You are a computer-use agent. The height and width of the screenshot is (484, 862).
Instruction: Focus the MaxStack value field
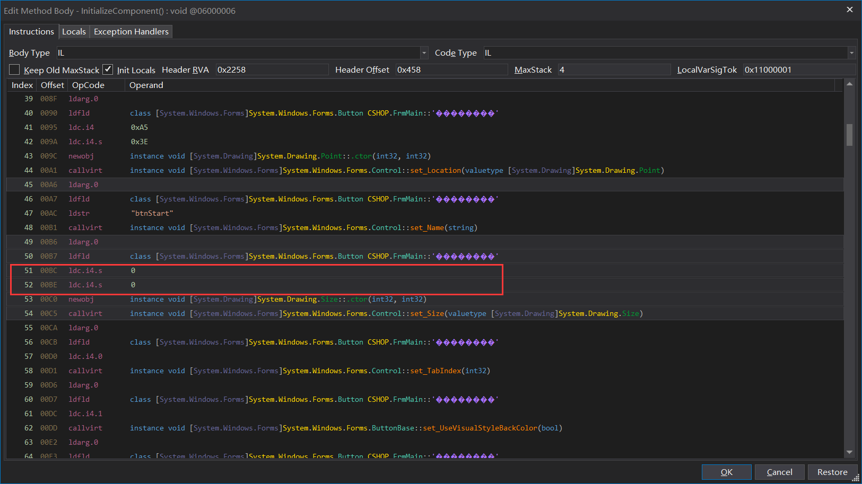pyautogui.click(x=613, y=70)
